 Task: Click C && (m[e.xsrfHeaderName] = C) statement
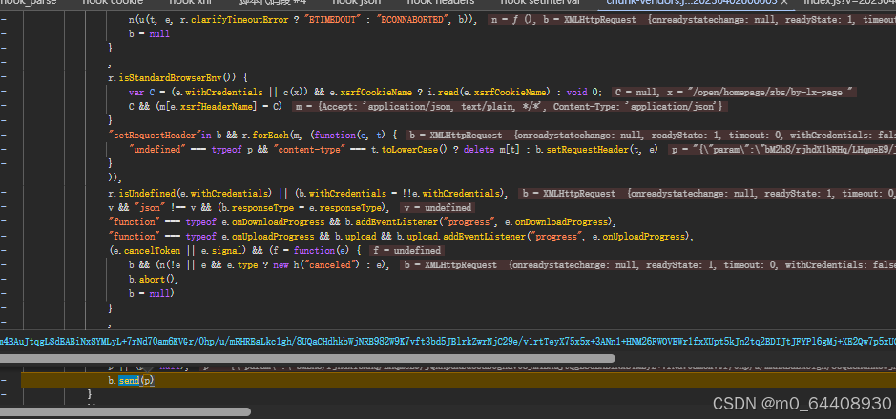(206, 106)
